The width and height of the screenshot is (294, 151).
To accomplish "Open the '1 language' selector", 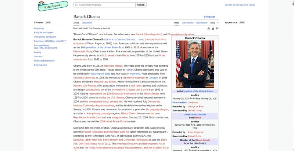I will click(209, 16).
